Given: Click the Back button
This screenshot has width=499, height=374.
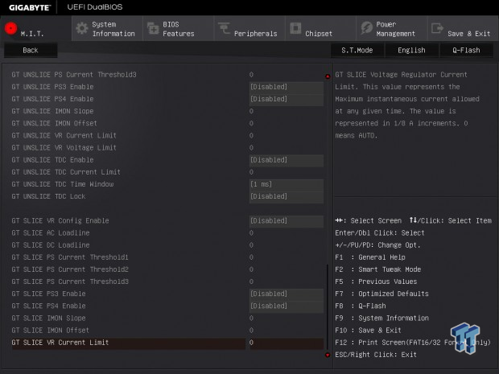Looking at the screenshot, I should tap(31, 50).
